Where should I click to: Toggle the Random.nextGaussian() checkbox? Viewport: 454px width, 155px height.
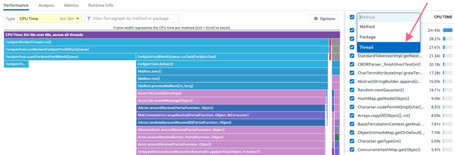[x=352, y=90]
